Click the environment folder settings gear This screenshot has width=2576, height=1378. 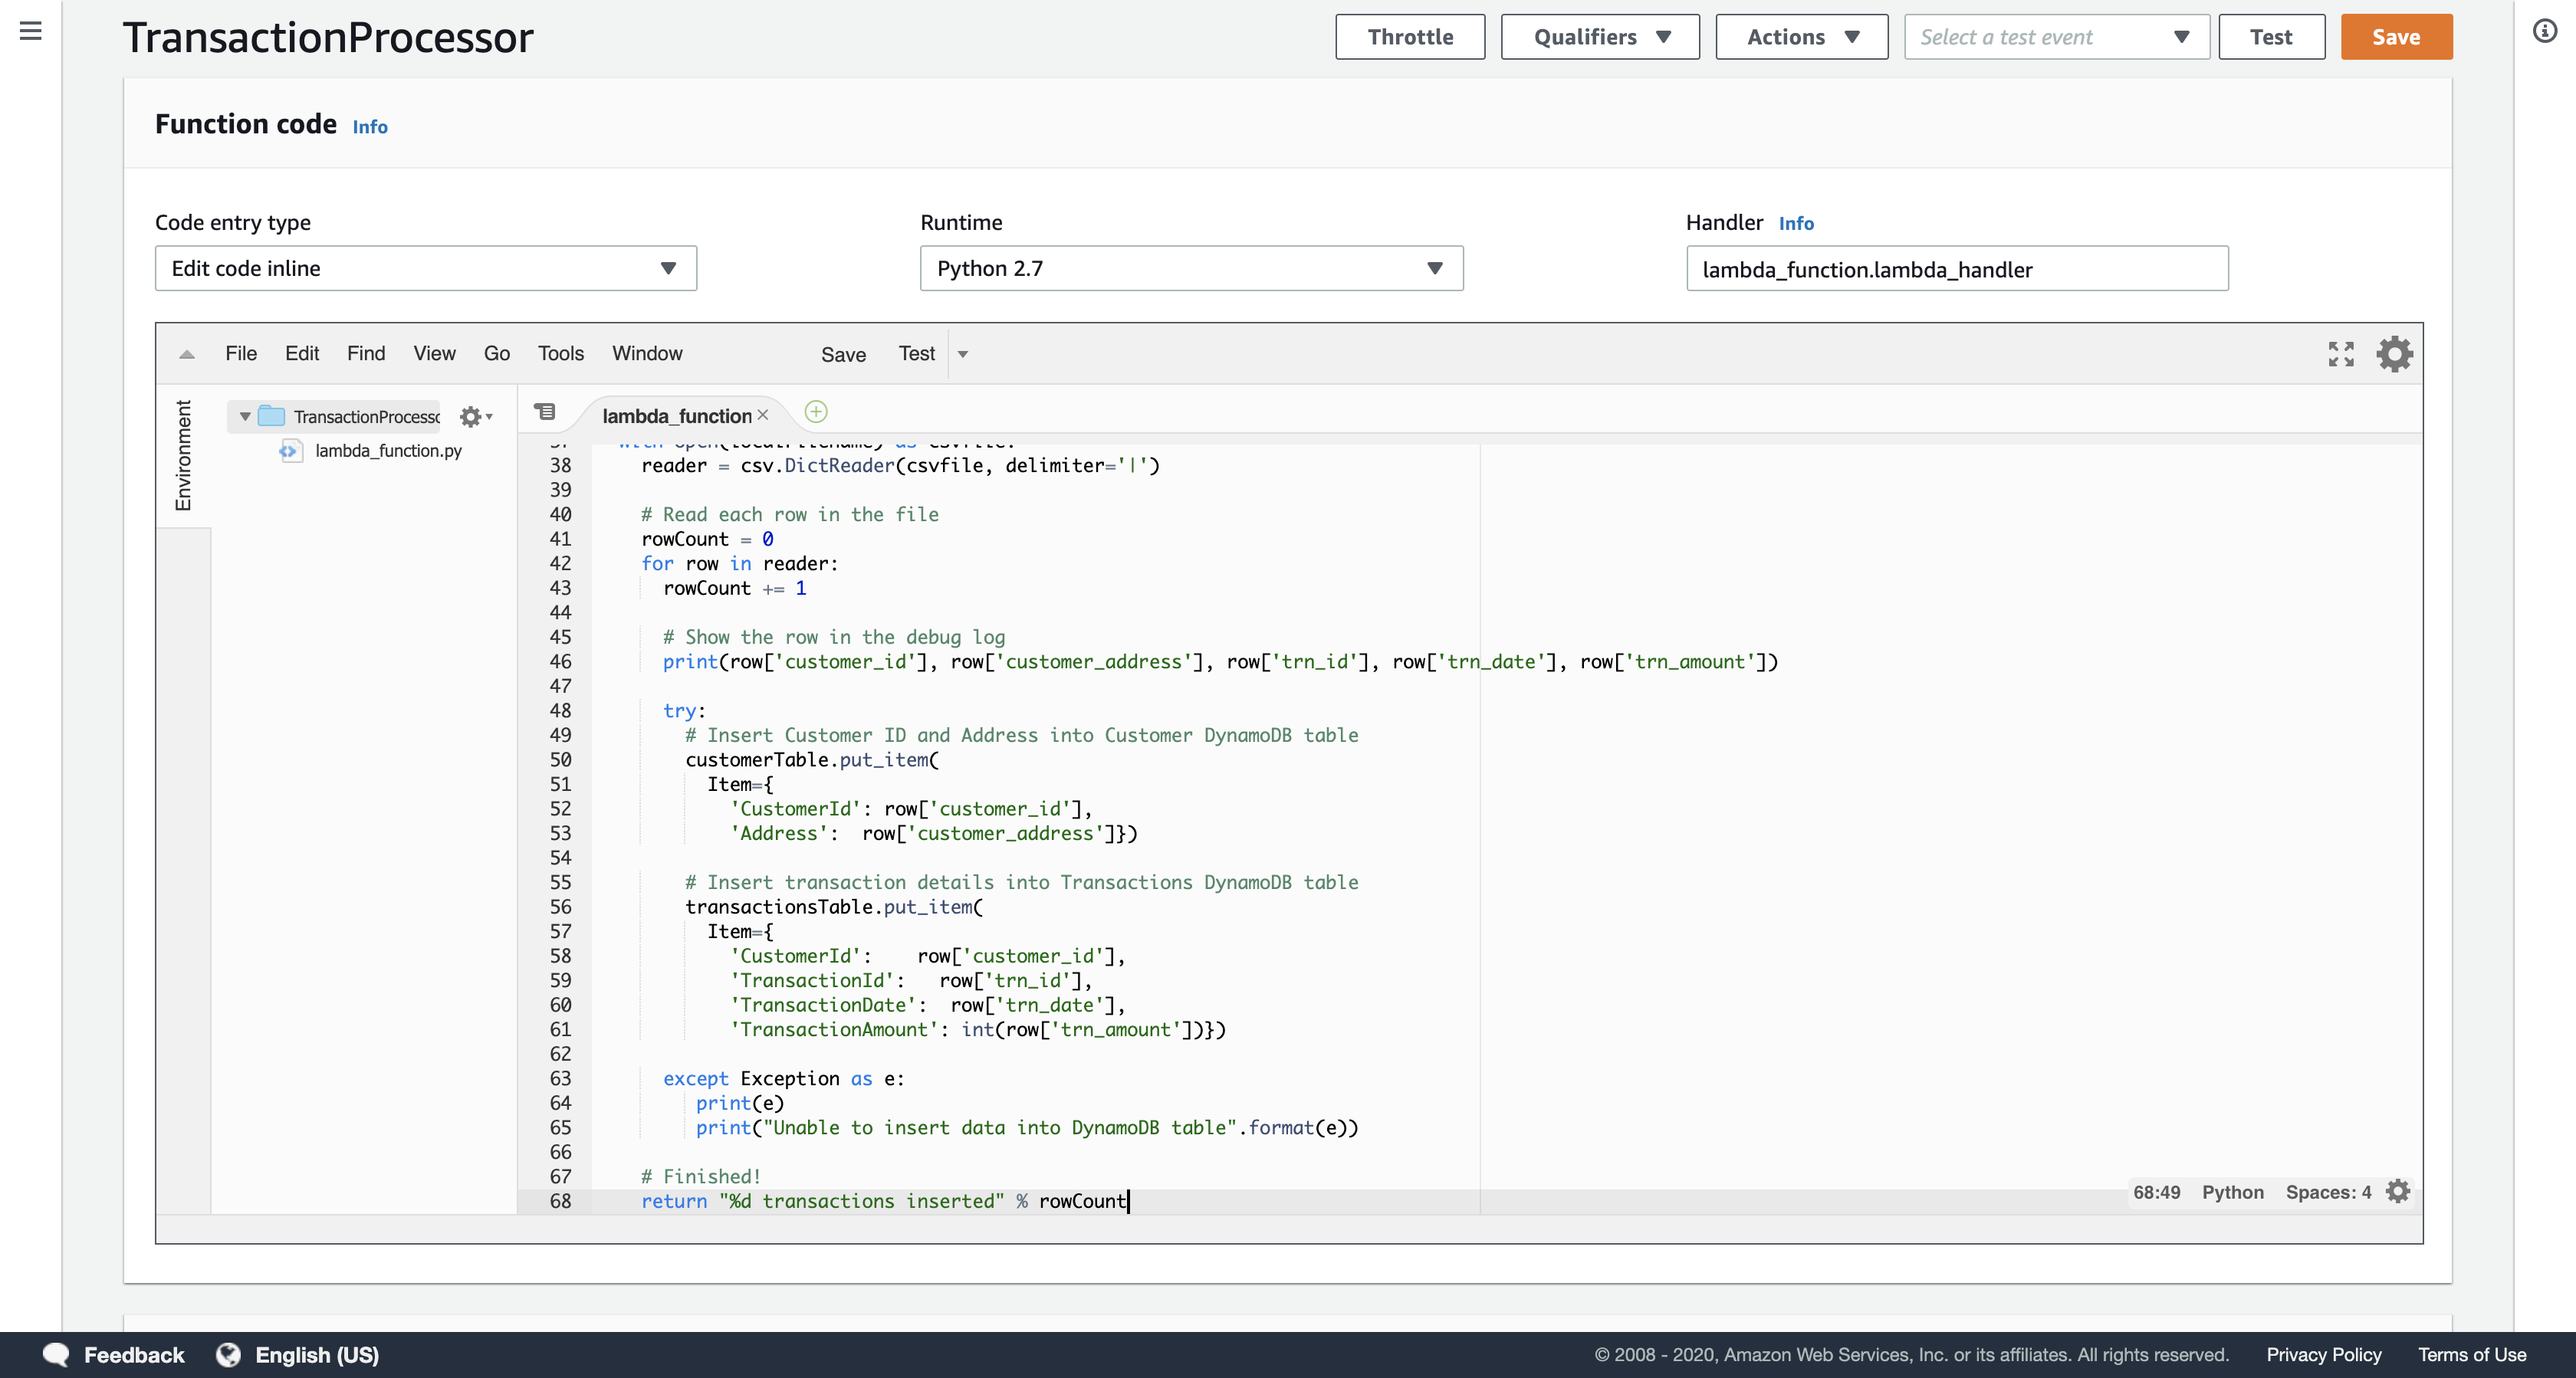coord(472,417)
